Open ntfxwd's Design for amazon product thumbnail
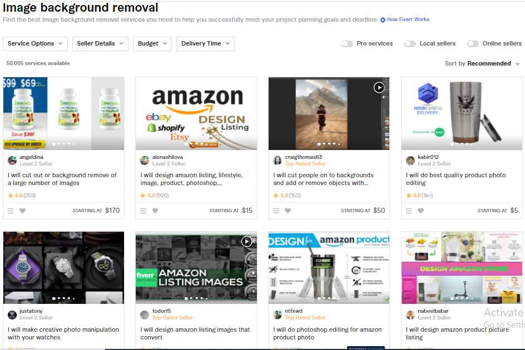This screenshot has height=350, width=525. click(x=329, y=268)
